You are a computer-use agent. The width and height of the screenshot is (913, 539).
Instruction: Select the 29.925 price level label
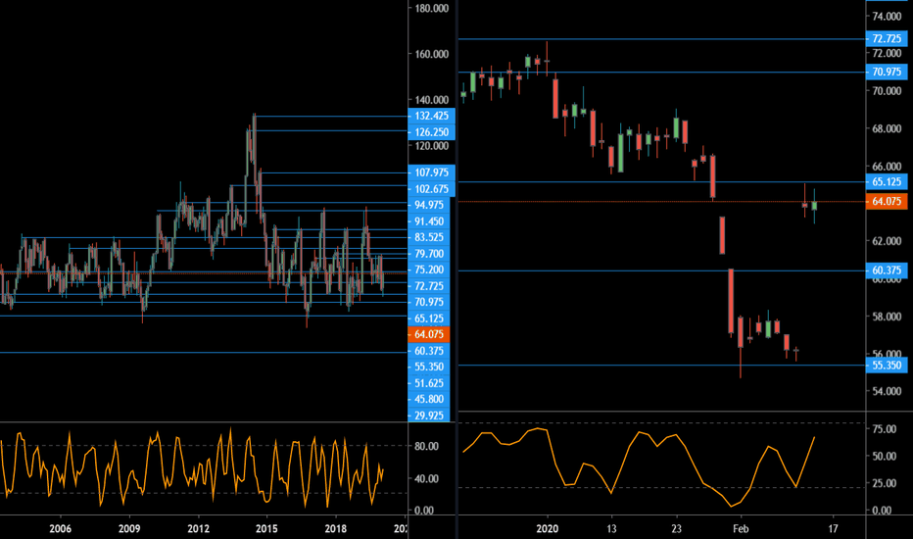coord(429,416)
